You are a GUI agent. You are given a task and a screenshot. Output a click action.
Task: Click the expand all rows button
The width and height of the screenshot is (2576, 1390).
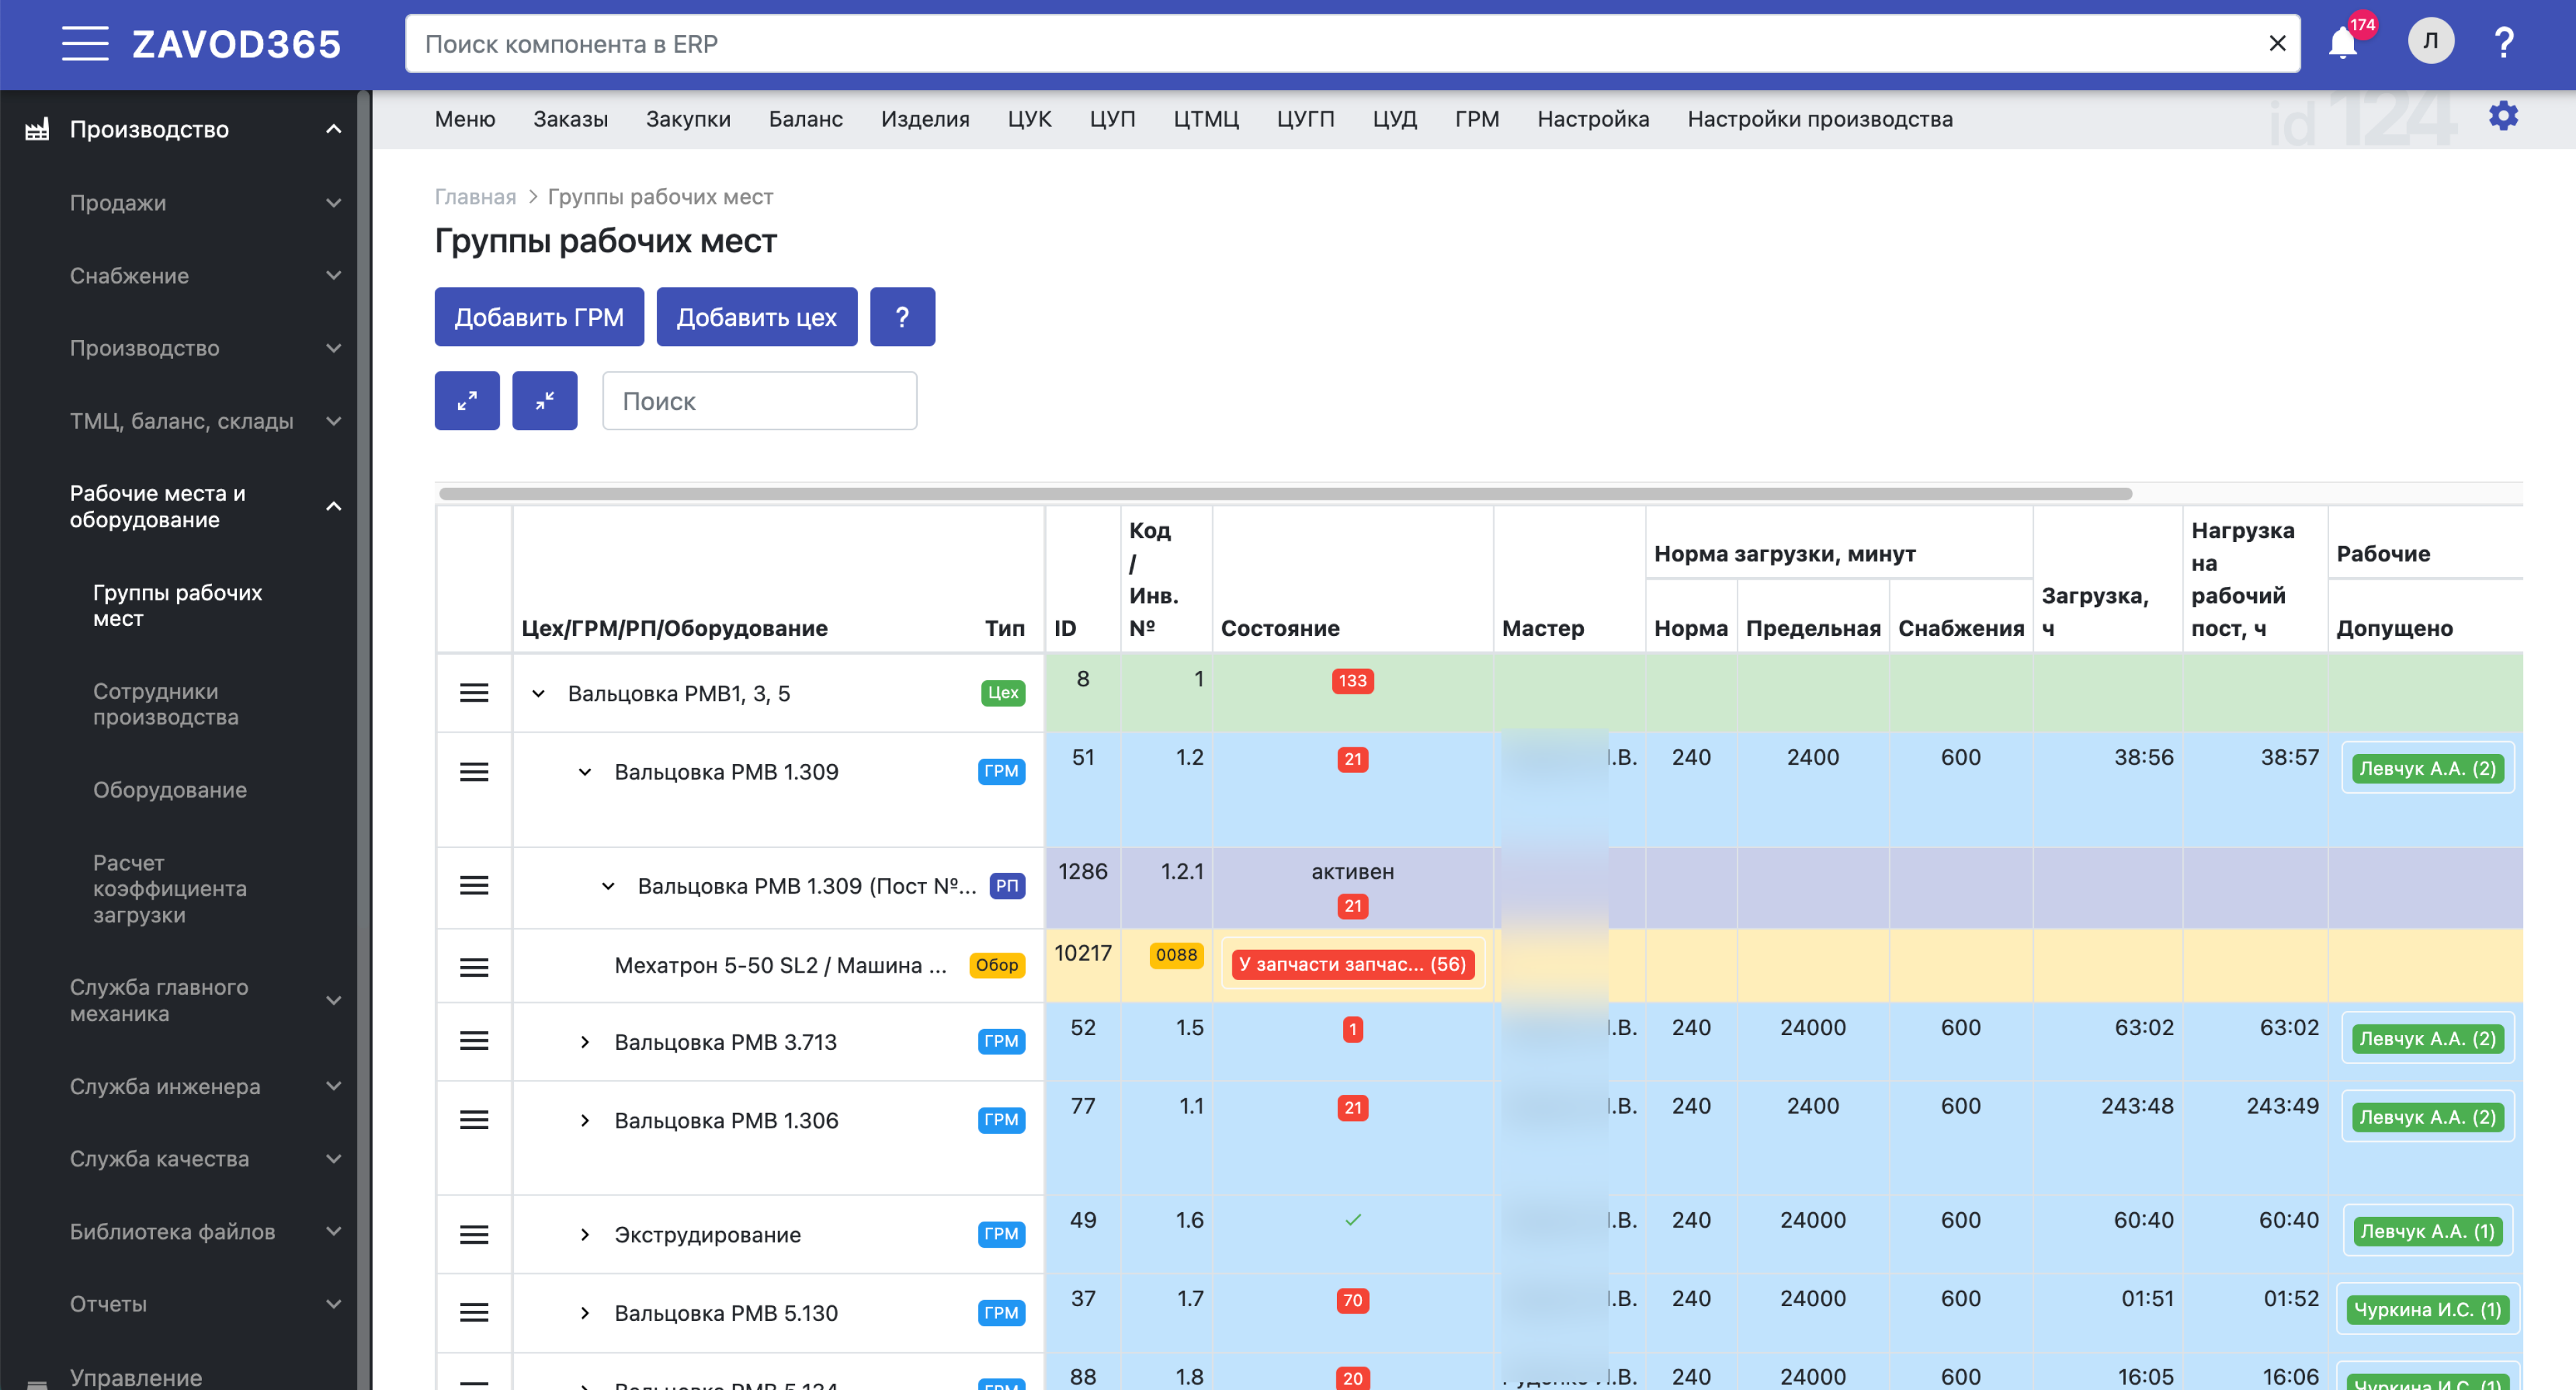(466, 401)
